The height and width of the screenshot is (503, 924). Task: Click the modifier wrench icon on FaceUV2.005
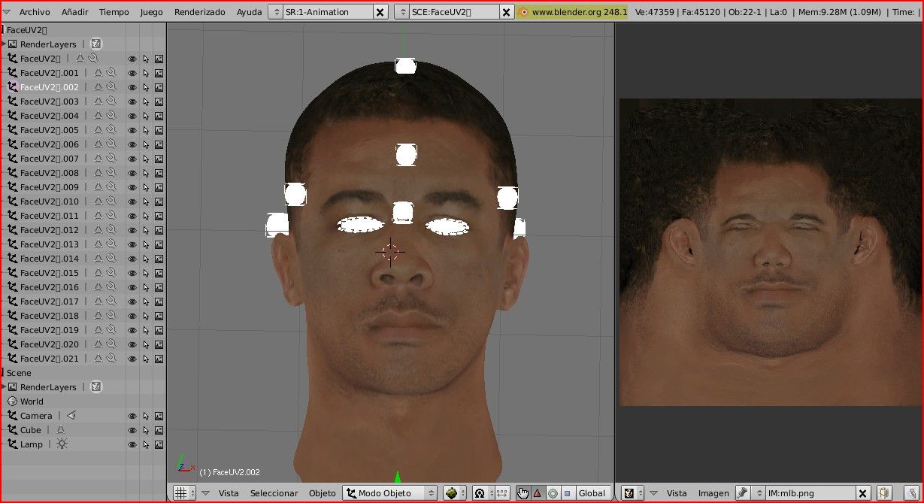(x=111, y=130)
